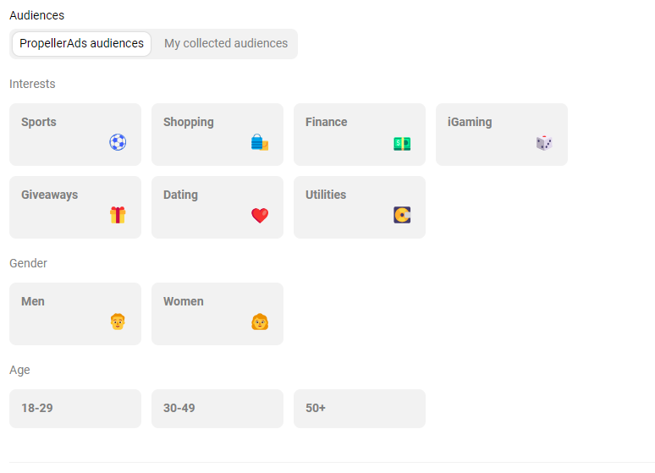Viewport: 655px width, 473px height.
Task: Click the dice icon for iGaming
Action: [544, 142]
